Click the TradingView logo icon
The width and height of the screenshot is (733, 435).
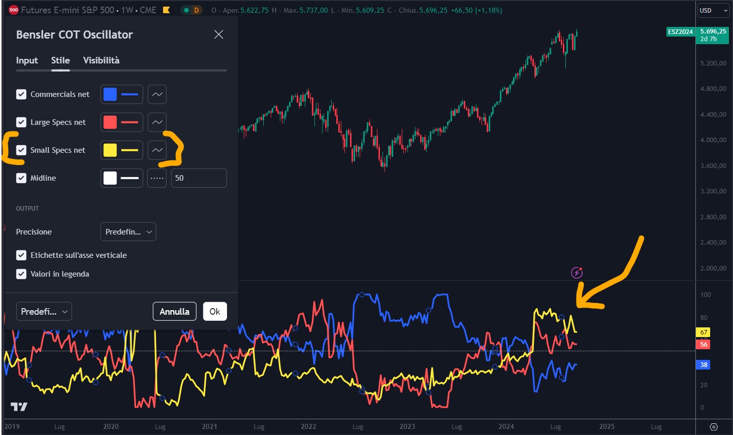coord(19,407)
